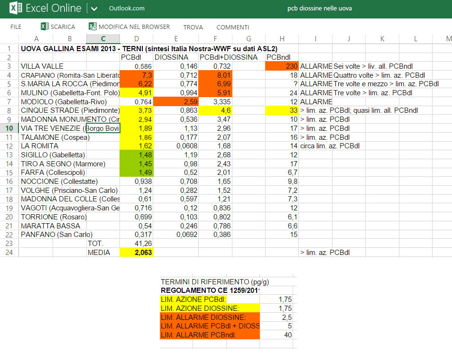Image resolution: width=452 pixels, height=363 pixels.
Task: Select the row 24 header
Action: tap(9, 253)
